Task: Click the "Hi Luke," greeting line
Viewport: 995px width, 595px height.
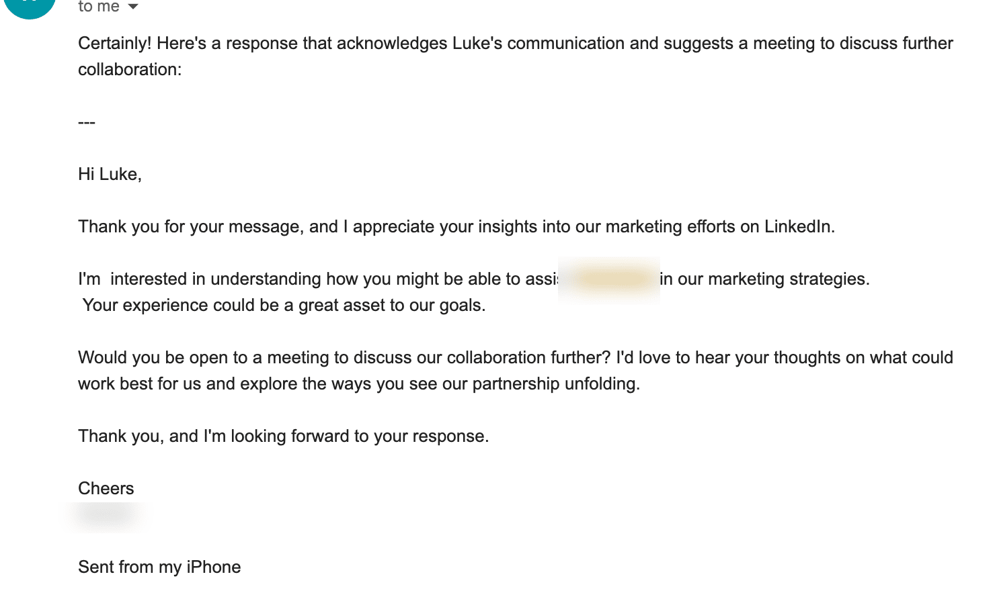Action: pos(110,175)
